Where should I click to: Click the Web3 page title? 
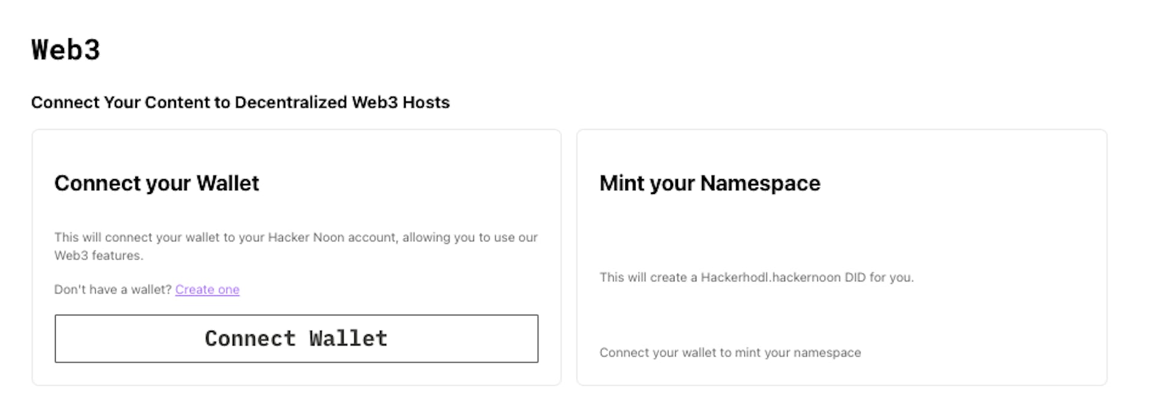click(x=66, y=50)
